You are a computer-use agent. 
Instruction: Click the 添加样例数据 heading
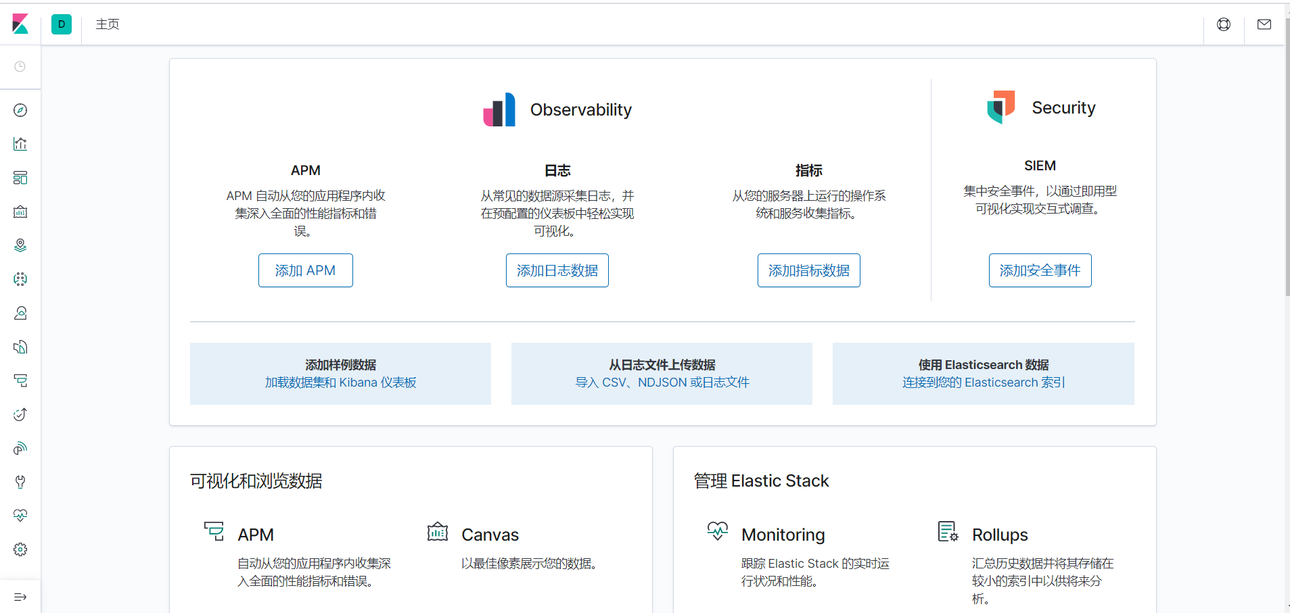340,365
